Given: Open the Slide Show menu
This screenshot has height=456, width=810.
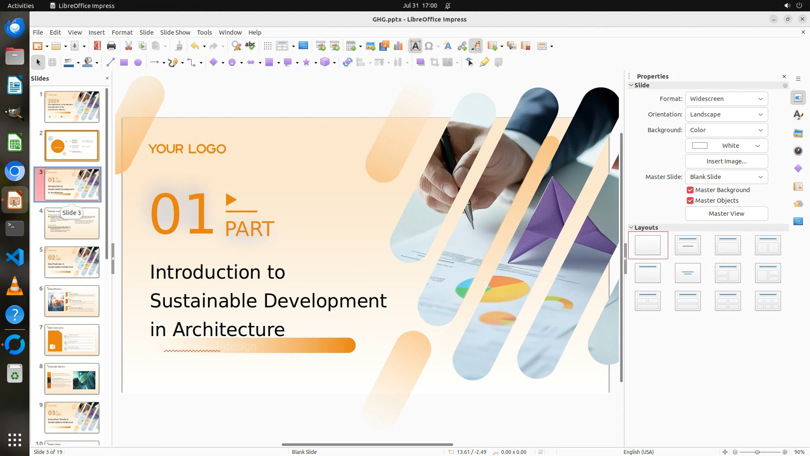Looking at the screenshot, I should point(175,33).
